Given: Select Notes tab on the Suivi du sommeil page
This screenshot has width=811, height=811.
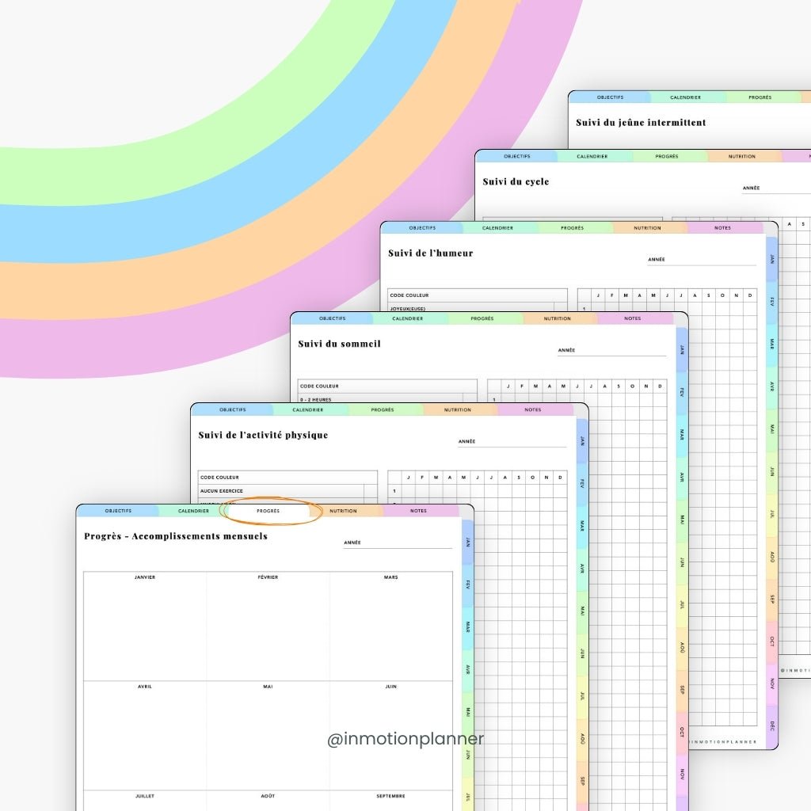Looking at the screenshot, I should (632, 318).
